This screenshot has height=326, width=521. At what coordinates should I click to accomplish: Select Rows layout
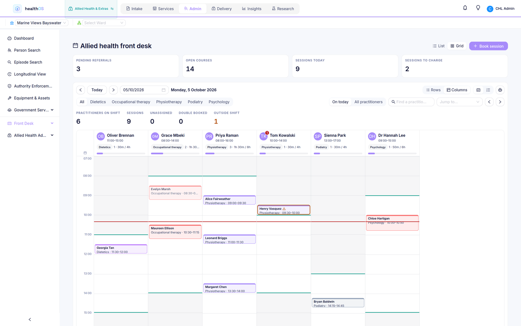point(433,90)
